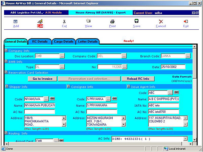This screenshot has height=152, width=203.
Task: Click the Edit toolbar icon
Action: point(40,22)
